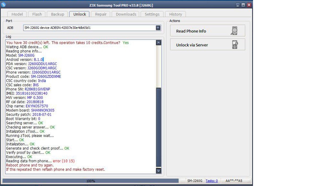Screen dimensions: 309x186
Task: Click the log scrollbar up arrow
Action: [x=159, y=43]
